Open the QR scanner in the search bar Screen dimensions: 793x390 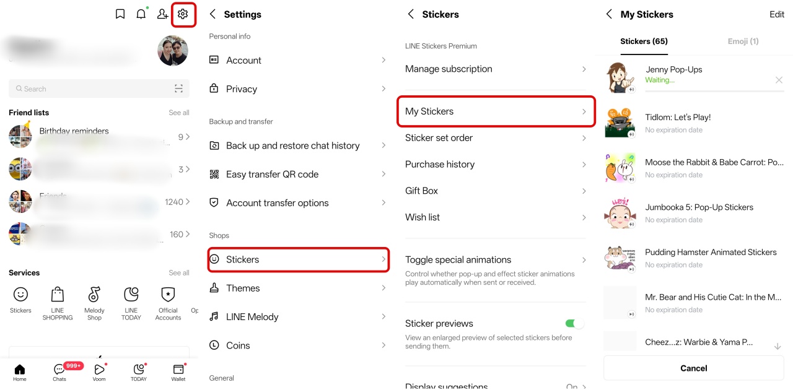(x=178, y=89)
